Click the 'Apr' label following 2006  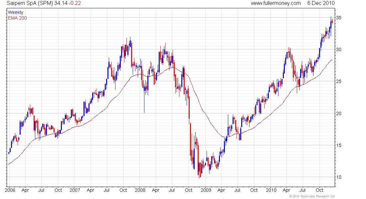point(25,190)
